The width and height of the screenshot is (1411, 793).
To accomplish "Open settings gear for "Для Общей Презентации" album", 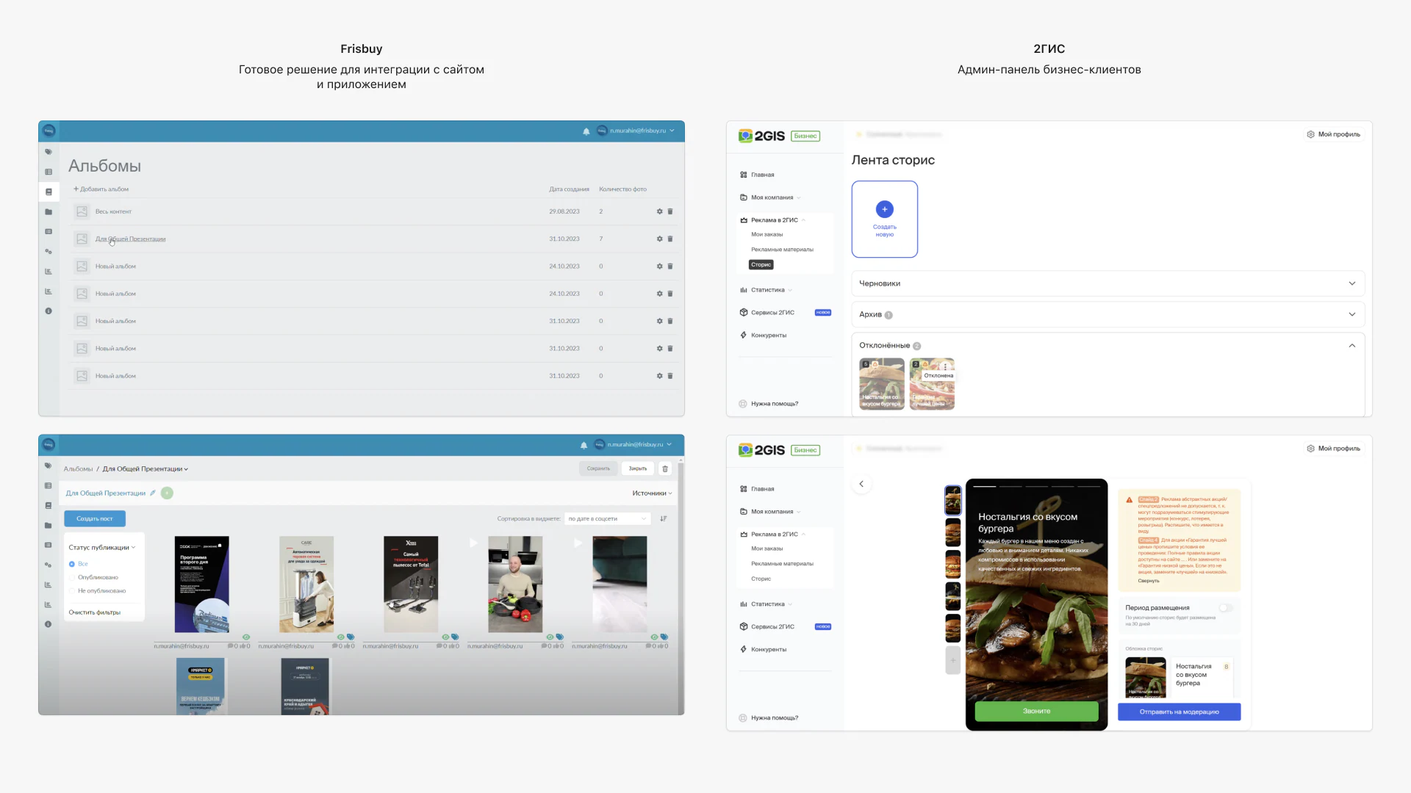I will tap(659, 239).
